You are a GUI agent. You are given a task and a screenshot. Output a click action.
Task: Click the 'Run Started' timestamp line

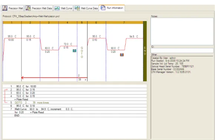tap(170, 61)
